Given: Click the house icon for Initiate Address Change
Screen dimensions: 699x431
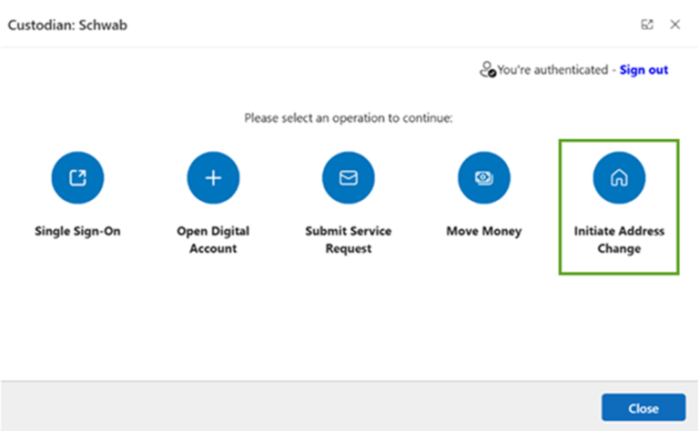Looking at the screenshot, I should pyautogui.click(x=619, y=177).
